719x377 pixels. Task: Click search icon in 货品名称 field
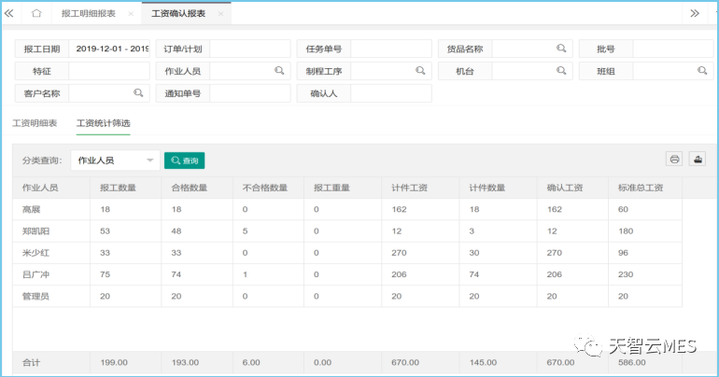point(561,49)
